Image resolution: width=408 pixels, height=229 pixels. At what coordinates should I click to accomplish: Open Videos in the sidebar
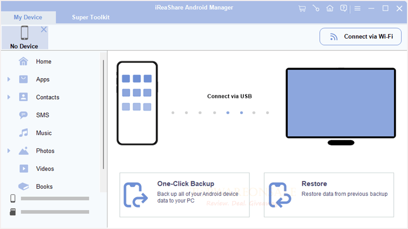tap(45, 169)
